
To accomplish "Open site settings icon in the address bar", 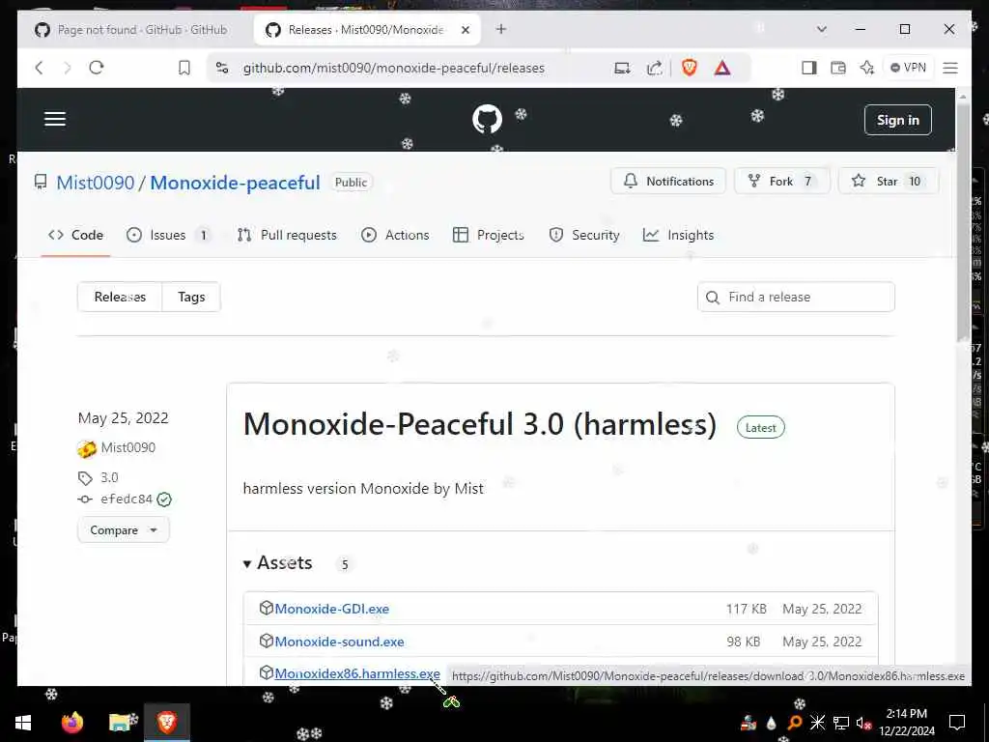I will (x=222, y=68).
